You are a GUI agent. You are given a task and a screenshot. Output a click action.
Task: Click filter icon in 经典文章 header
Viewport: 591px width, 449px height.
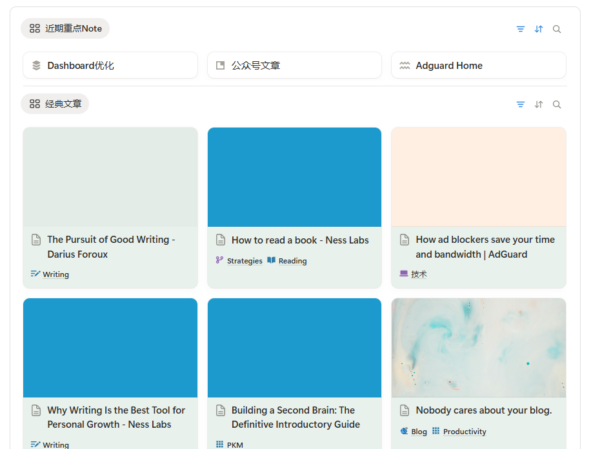520,104
